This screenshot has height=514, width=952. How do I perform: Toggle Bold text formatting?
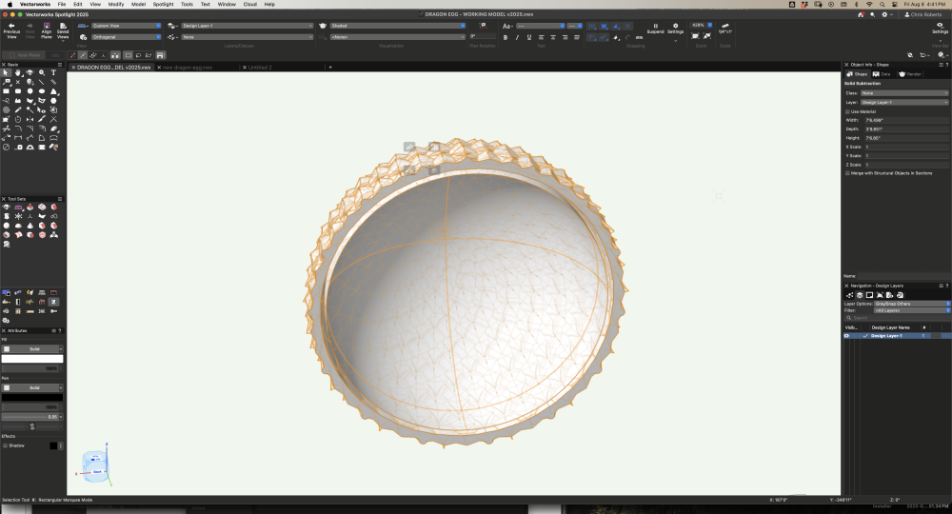pyautogui.click(x=506, y=38)
